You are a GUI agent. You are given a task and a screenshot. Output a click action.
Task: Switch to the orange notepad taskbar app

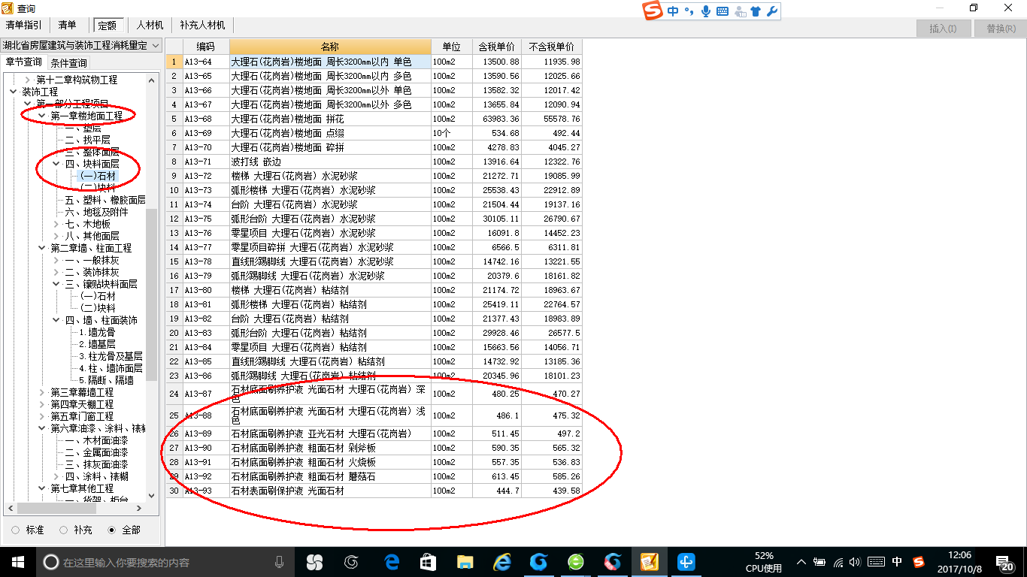point(649,562)
